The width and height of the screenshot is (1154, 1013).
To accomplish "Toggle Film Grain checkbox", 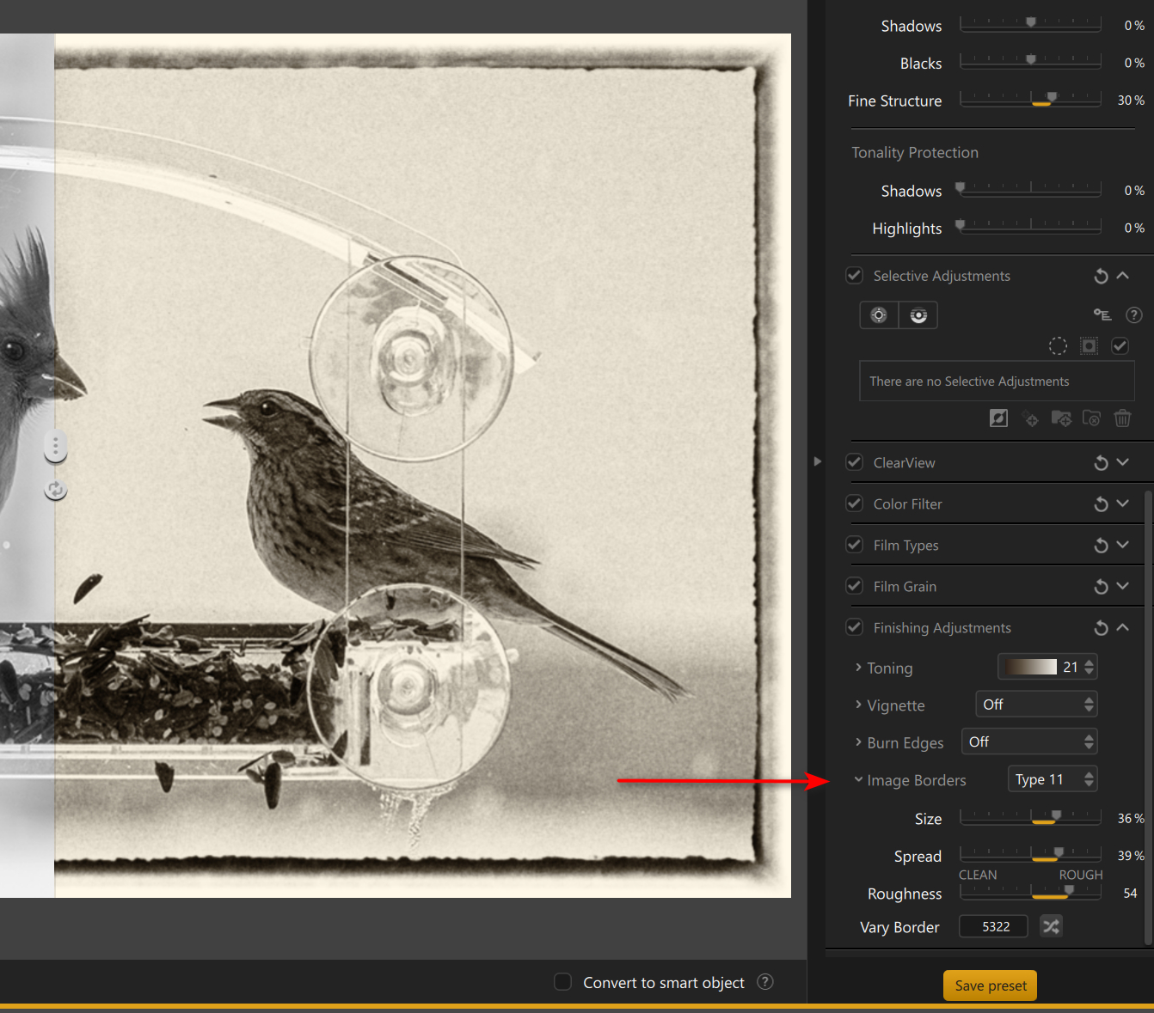I will tap(854, 586).
